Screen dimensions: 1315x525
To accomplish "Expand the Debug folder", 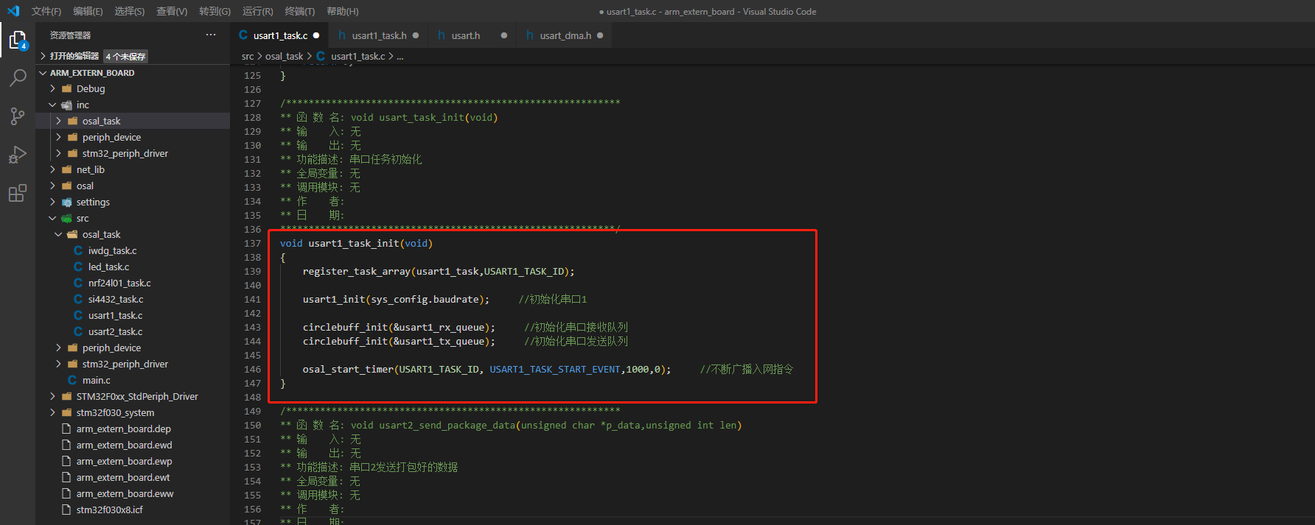I will tap(91, 88).
